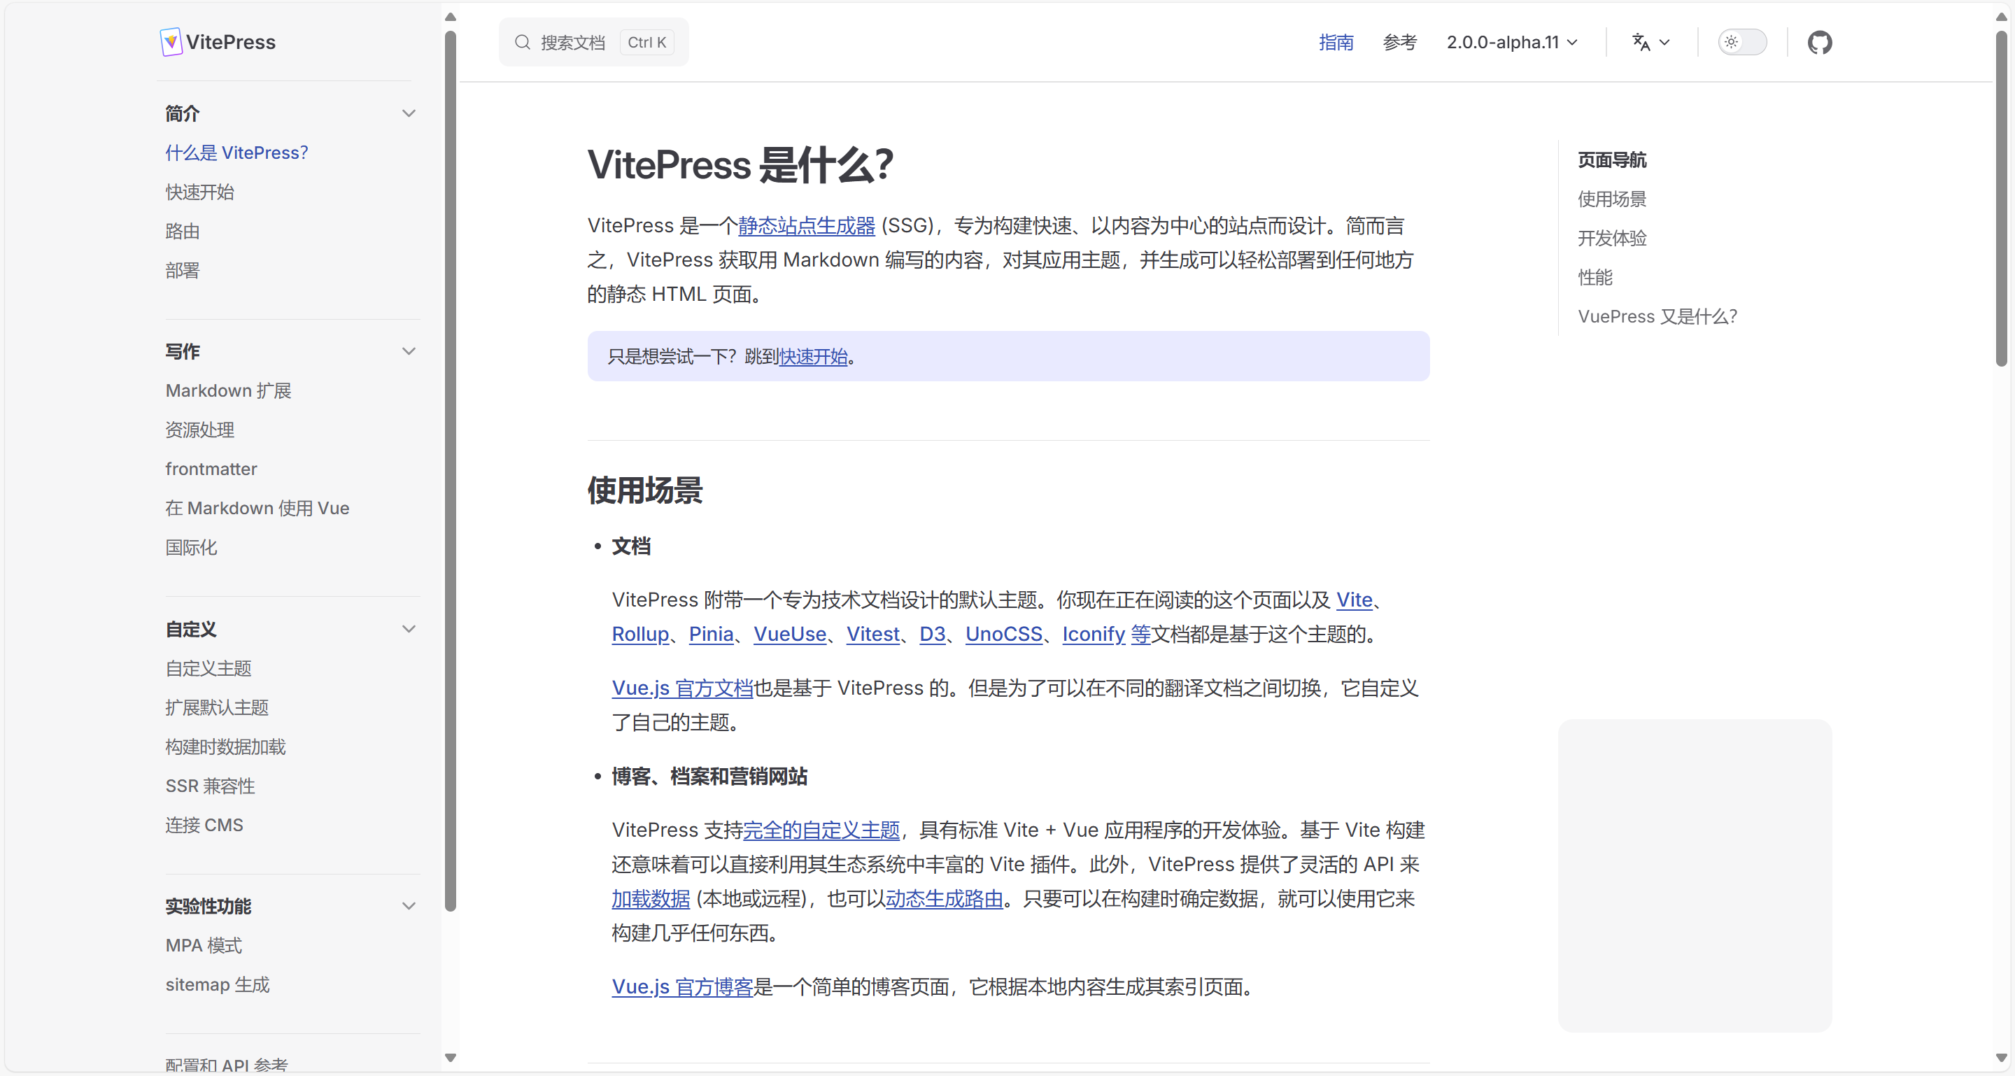
Task: Follow the 加载数据 link
Action: (651, 898)
